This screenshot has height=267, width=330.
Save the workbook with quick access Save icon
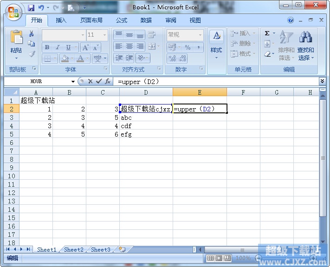tap(31, 8)
